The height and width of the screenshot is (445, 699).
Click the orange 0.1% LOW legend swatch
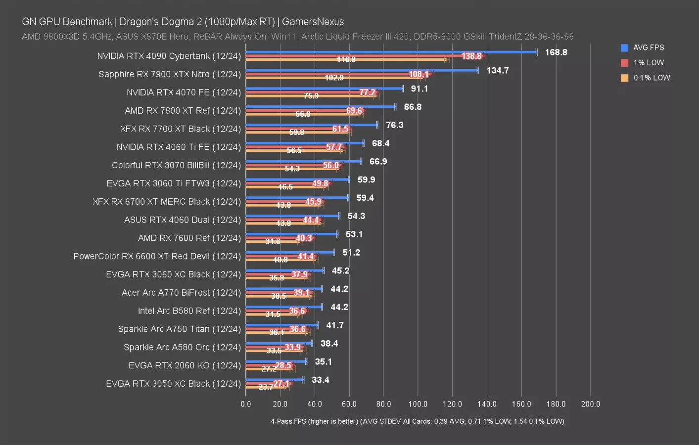pos(624,78)
